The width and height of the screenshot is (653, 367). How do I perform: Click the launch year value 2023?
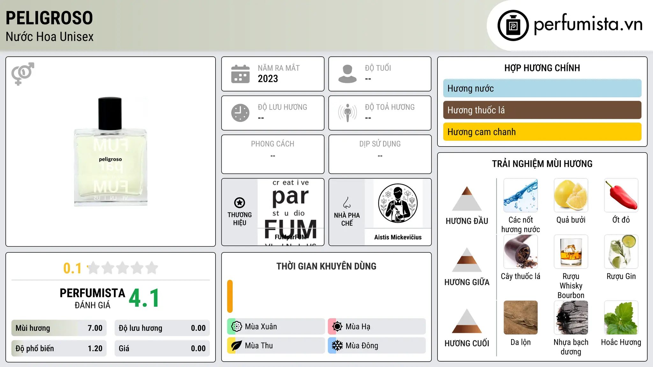pos(268,79)
